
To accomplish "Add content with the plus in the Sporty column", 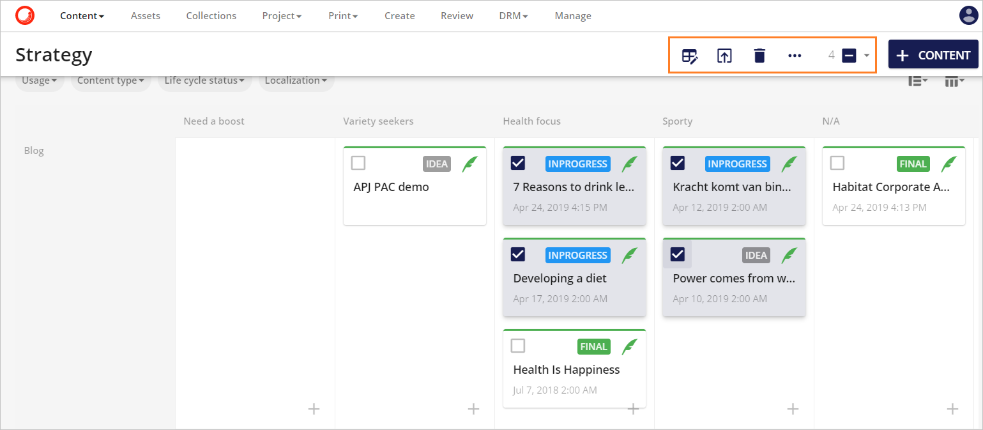I will coord(792,408).
